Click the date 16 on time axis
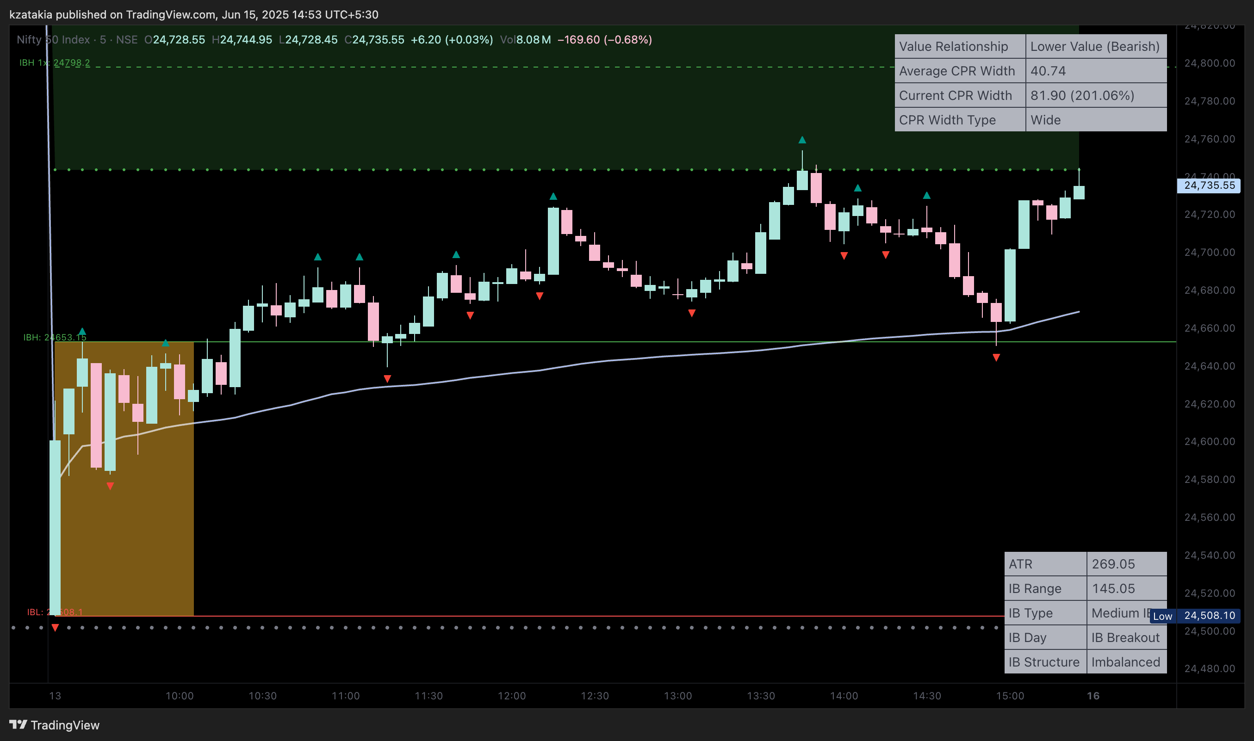The height and width of the screenshot is (741, 1254). 1093,696
